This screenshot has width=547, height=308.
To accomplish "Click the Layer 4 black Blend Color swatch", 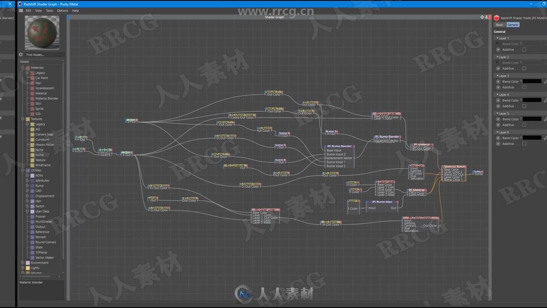I will (x=532, y=100).
